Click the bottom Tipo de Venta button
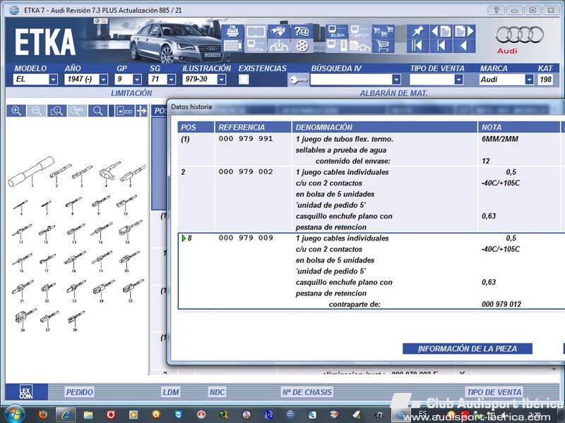This screenshot has width=565, height=423. coord(494,392)
